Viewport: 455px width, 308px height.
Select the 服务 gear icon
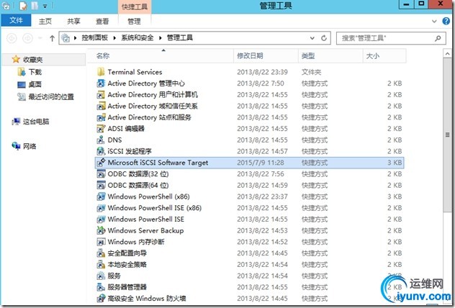(101, 276)
